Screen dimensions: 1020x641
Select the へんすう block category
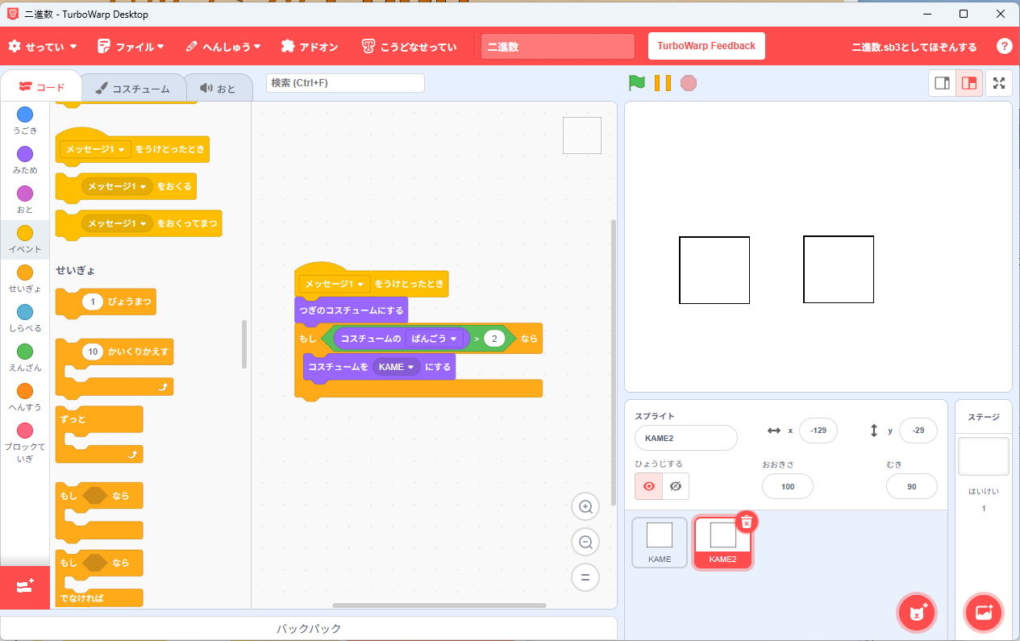25,398
